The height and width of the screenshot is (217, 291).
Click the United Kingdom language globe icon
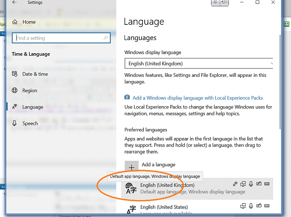(131, 188)
